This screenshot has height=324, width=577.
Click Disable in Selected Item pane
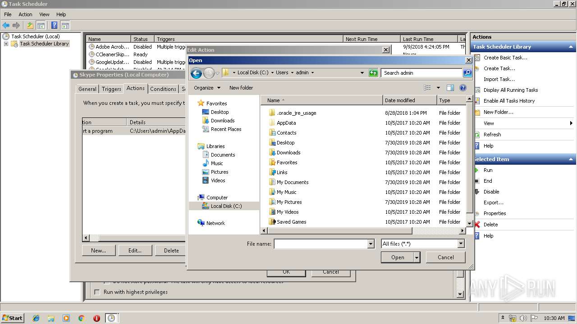491,192
